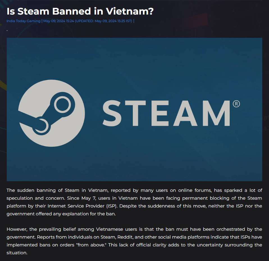Click the final word "situation." of article
Viewport: 269px width, 261px height.
[17, 253]
